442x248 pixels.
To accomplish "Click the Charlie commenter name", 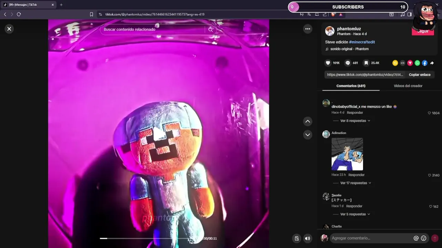I will point(337,226).
